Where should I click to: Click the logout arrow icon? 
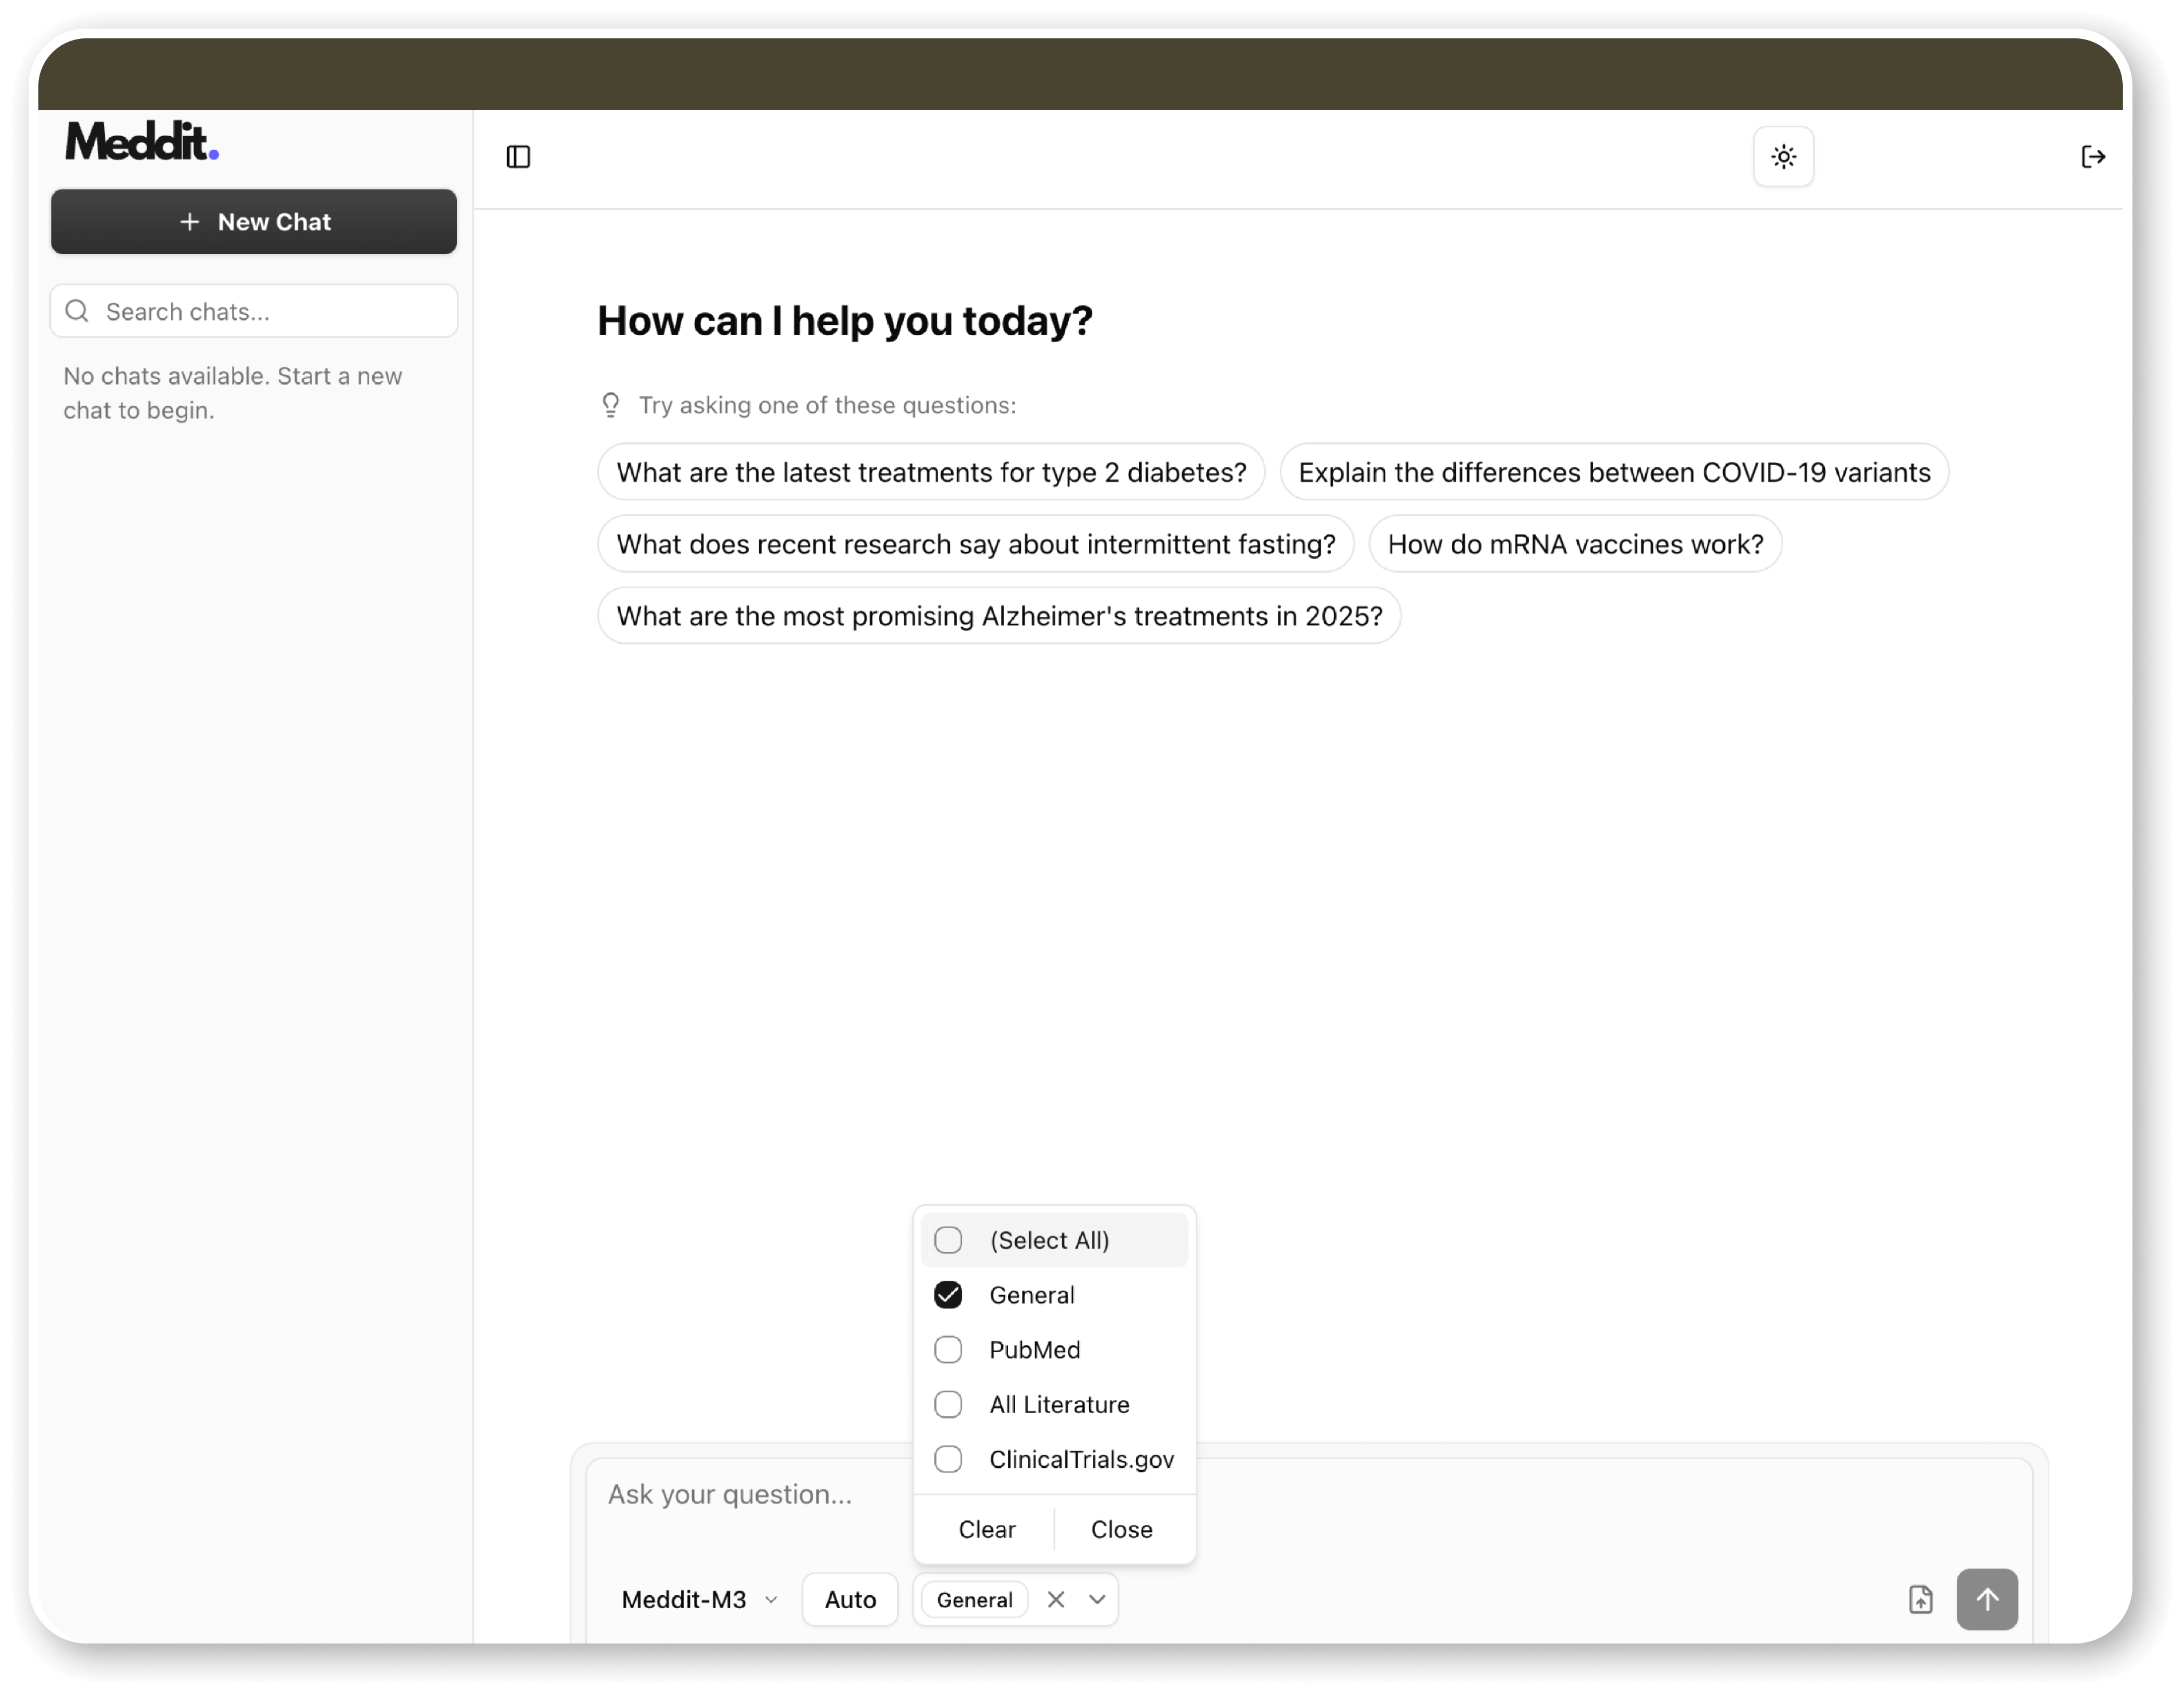pyautogui.click(x=2092, y=157)
